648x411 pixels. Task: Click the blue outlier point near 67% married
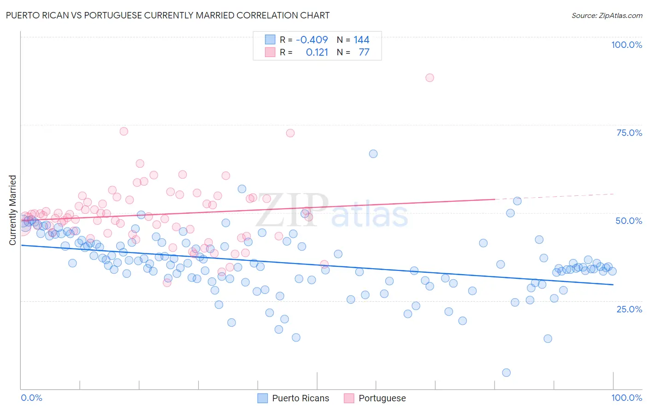pyautogui.click(x=373, y=154)
